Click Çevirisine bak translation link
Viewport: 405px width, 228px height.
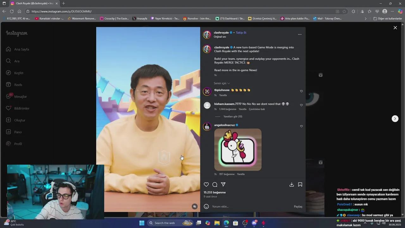[x=257, y=109]
